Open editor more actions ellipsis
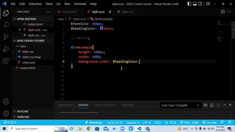 pyautogui.click(x=229, y=12)
